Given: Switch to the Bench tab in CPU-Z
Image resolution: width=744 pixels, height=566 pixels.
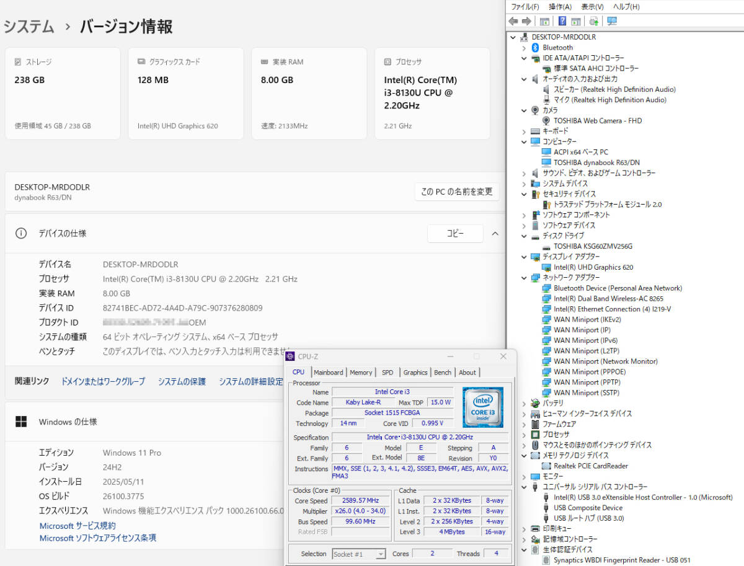Looking at the screenshot, I should pyautogui.click(x=443, y=373).
